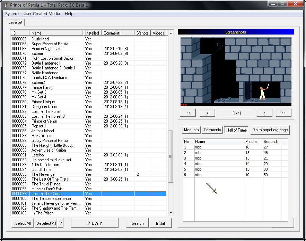Image resolution: width=306 pixels, height=241 pixels.
Task: Select the Dusk:Mod levelset row
Action: [x=89, y=39]
